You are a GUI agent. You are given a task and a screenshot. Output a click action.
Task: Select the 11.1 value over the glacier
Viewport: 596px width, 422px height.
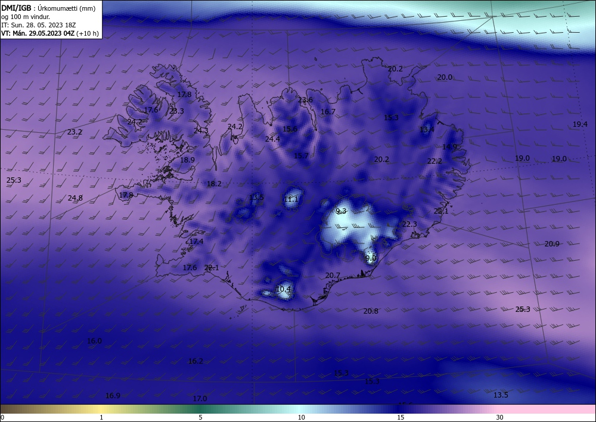click(x=291, y=199)
